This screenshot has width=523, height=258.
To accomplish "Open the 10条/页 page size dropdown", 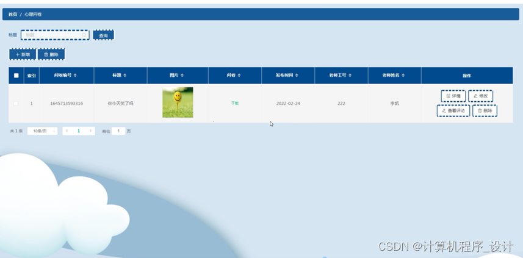I will tap(42, 131).
